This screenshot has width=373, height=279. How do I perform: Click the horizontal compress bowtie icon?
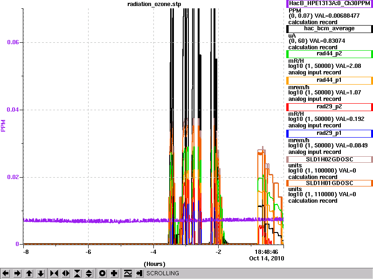[54, 273]
